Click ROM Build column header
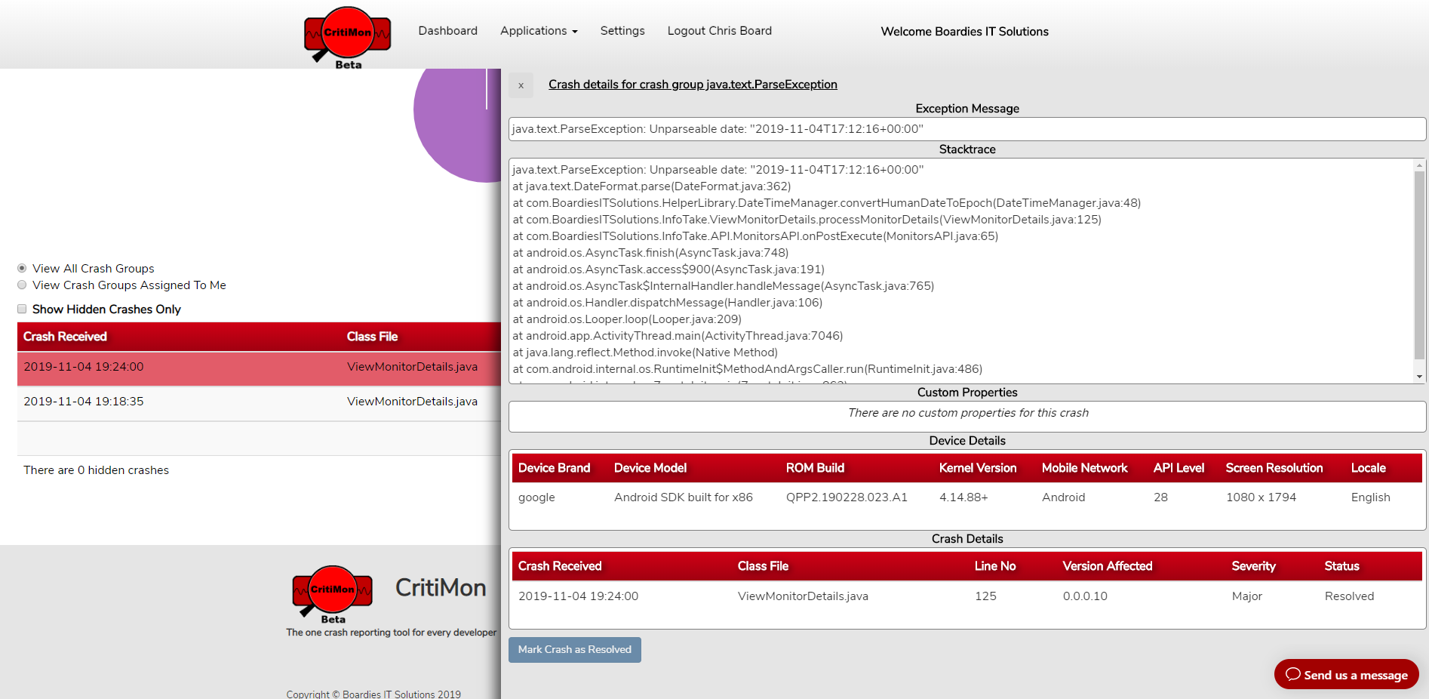This screenshot has width=1429, height=699. click(x=816, y=468)
